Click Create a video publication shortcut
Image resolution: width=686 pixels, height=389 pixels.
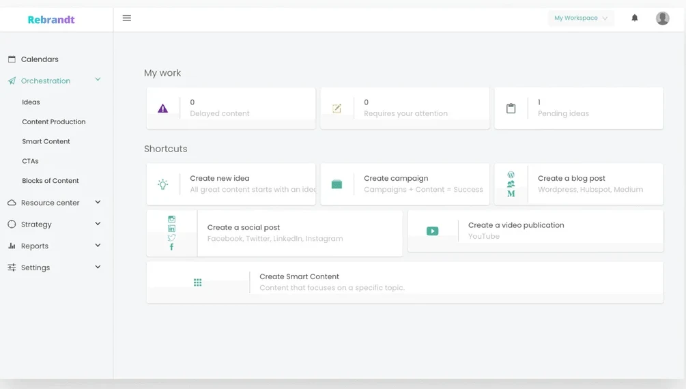click(x=536, y=231)
